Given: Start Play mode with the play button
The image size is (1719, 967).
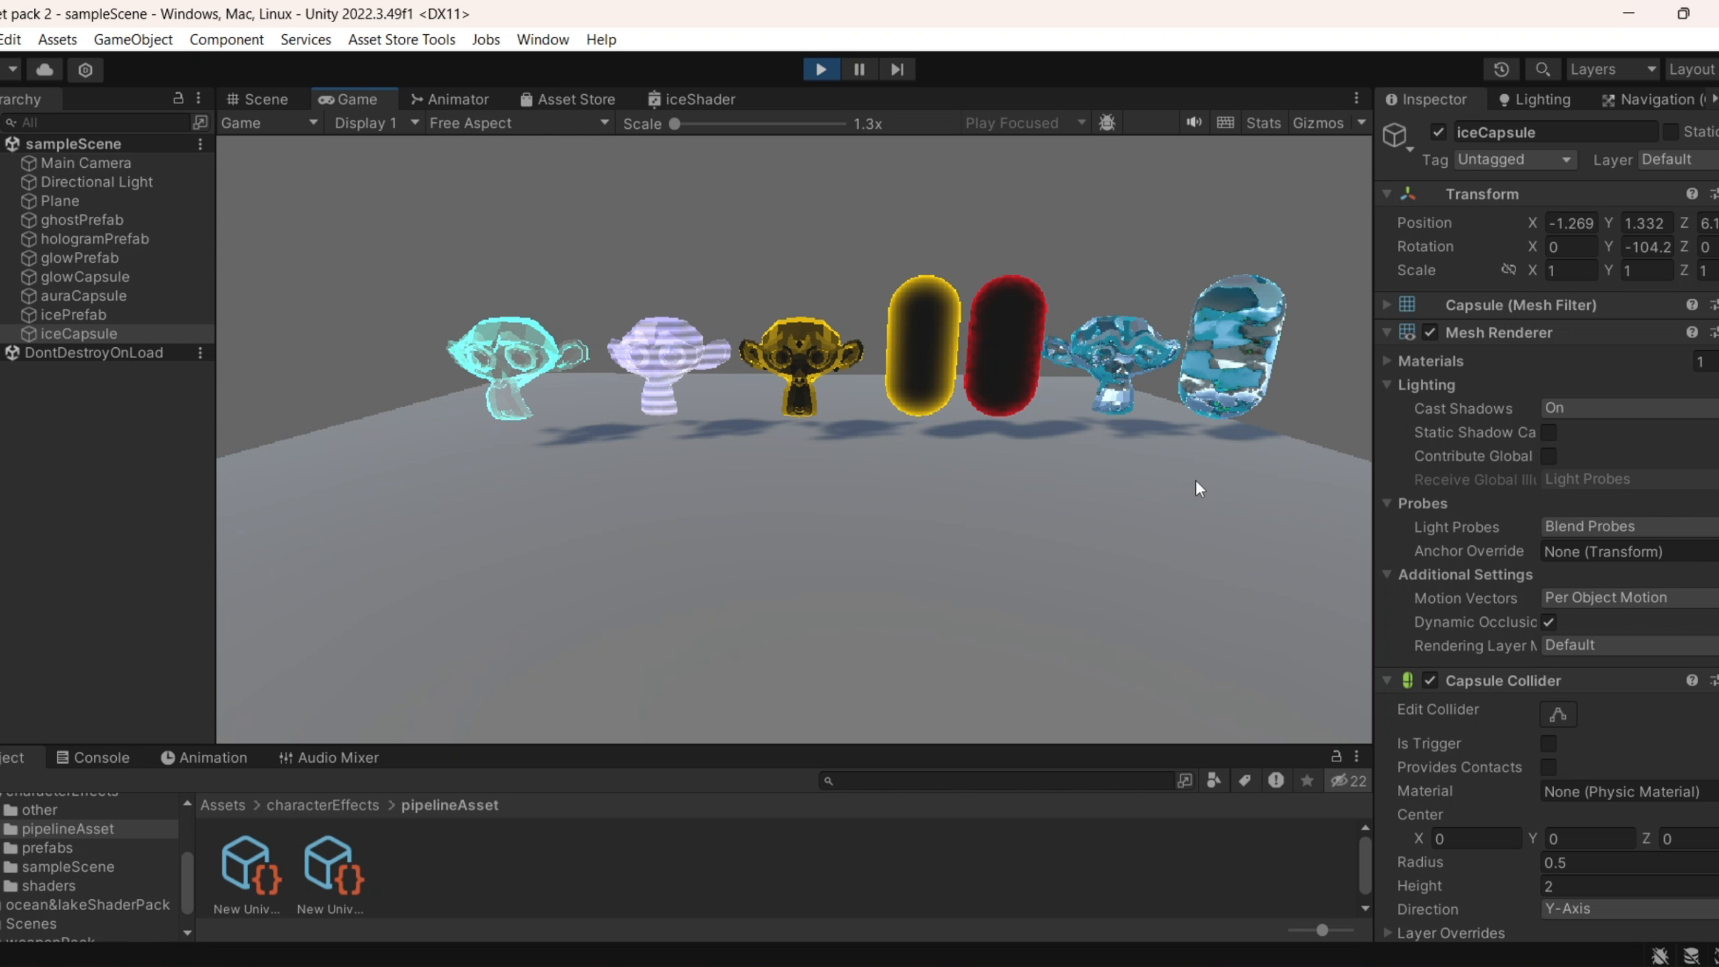Looking at the screenshot, I should coord(821,69).
